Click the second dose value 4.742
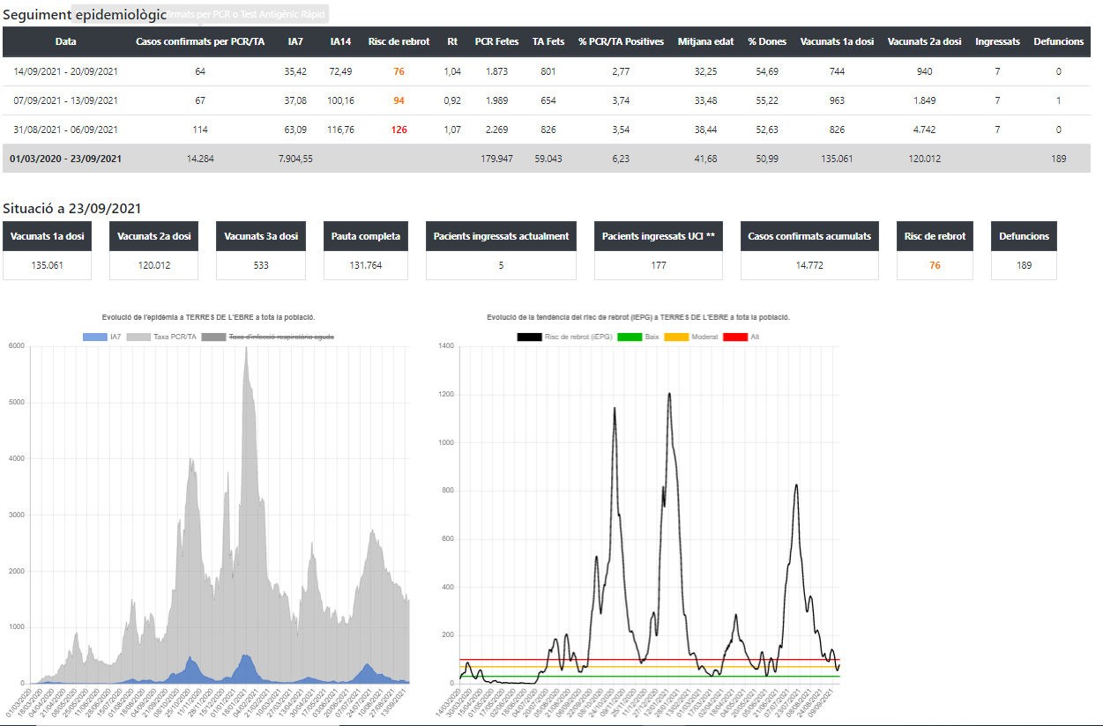This screenshot has height=726, width=1103. (924, 130)
